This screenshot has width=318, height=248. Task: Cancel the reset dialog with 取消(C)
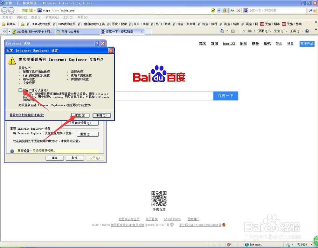click(x=102, y=115)
